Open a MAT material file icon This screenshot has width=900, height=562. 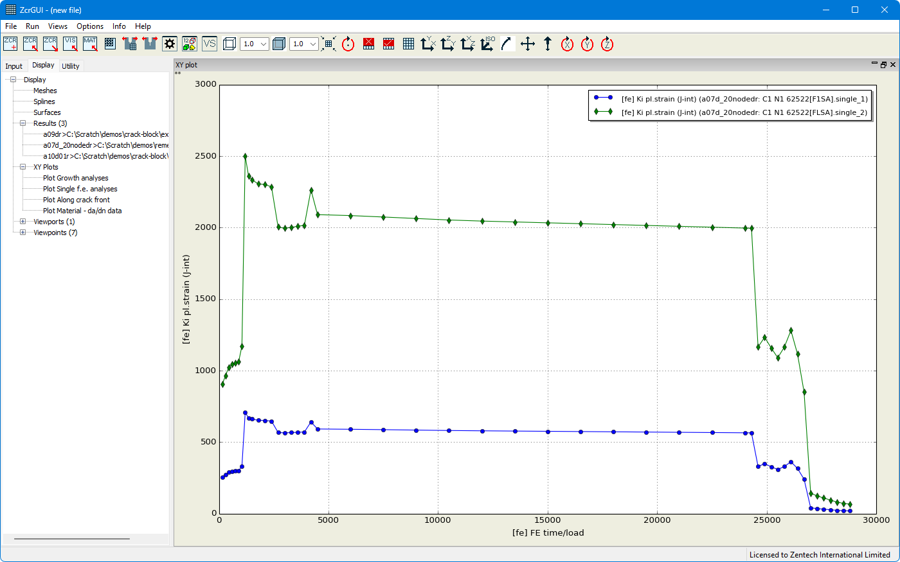tap(90, 44)
